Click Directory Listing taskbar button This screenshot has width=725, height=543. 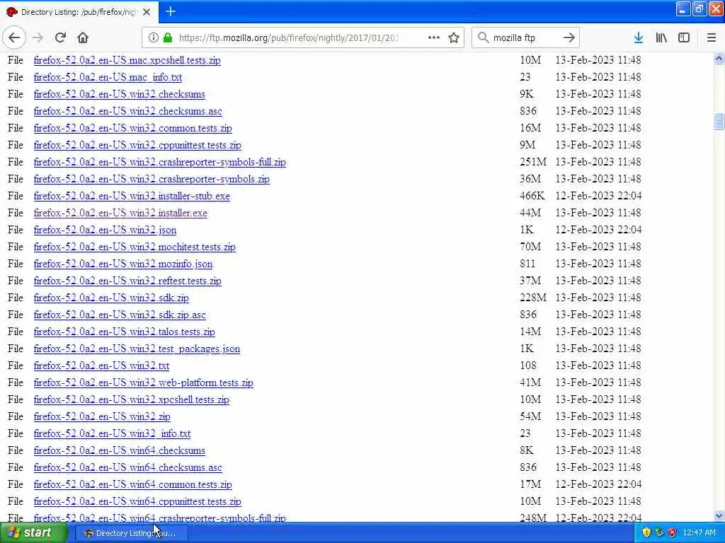(131, 533)
